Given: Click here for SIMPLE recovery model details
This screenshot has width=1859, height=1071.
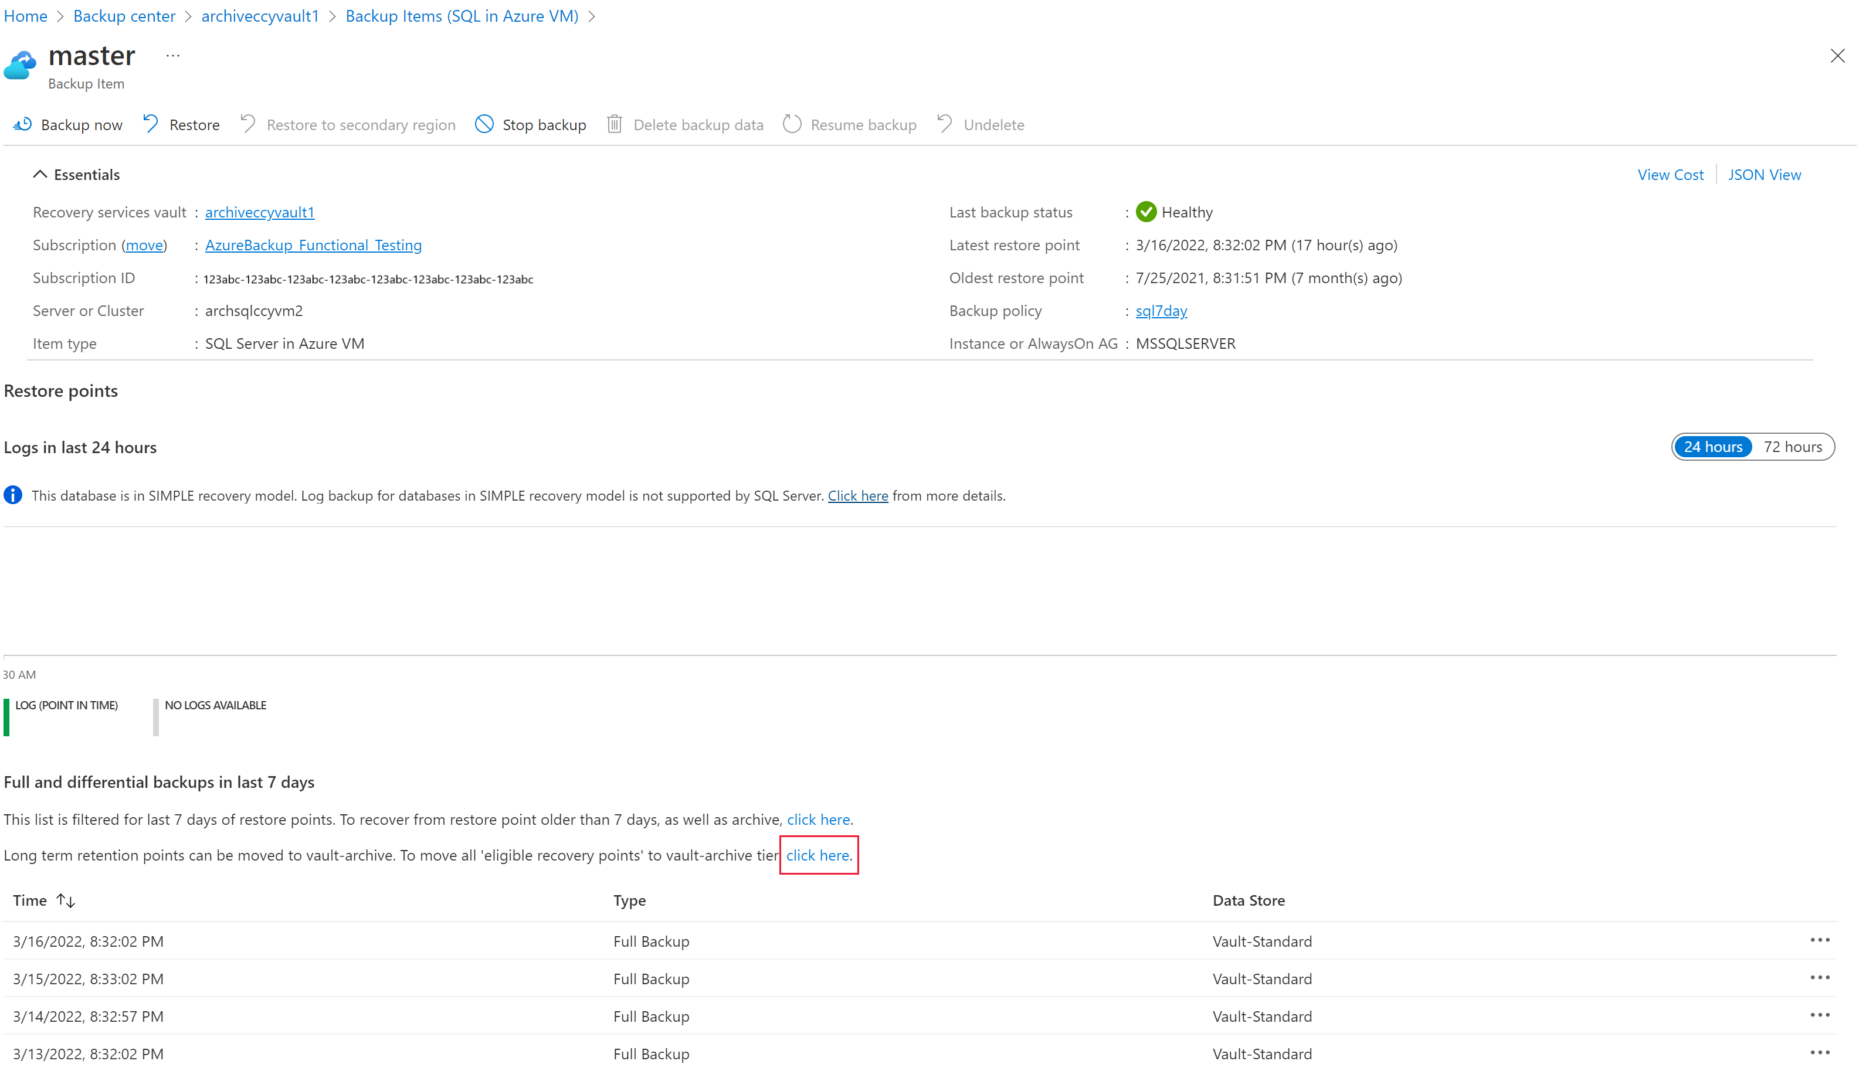Looking at the screenshot, I should (x=857, y=495).
